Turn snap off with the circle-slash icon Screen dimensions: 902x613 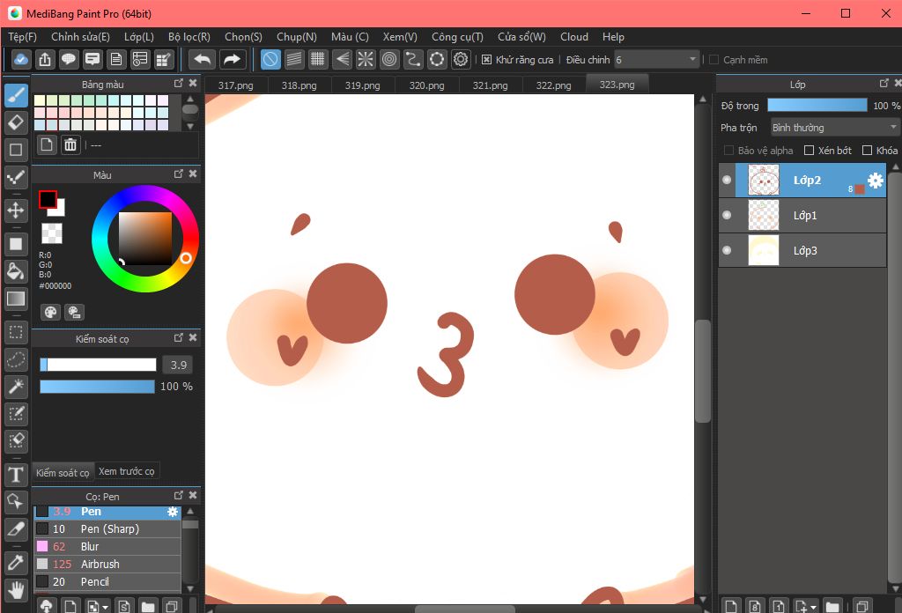[270, 59]
